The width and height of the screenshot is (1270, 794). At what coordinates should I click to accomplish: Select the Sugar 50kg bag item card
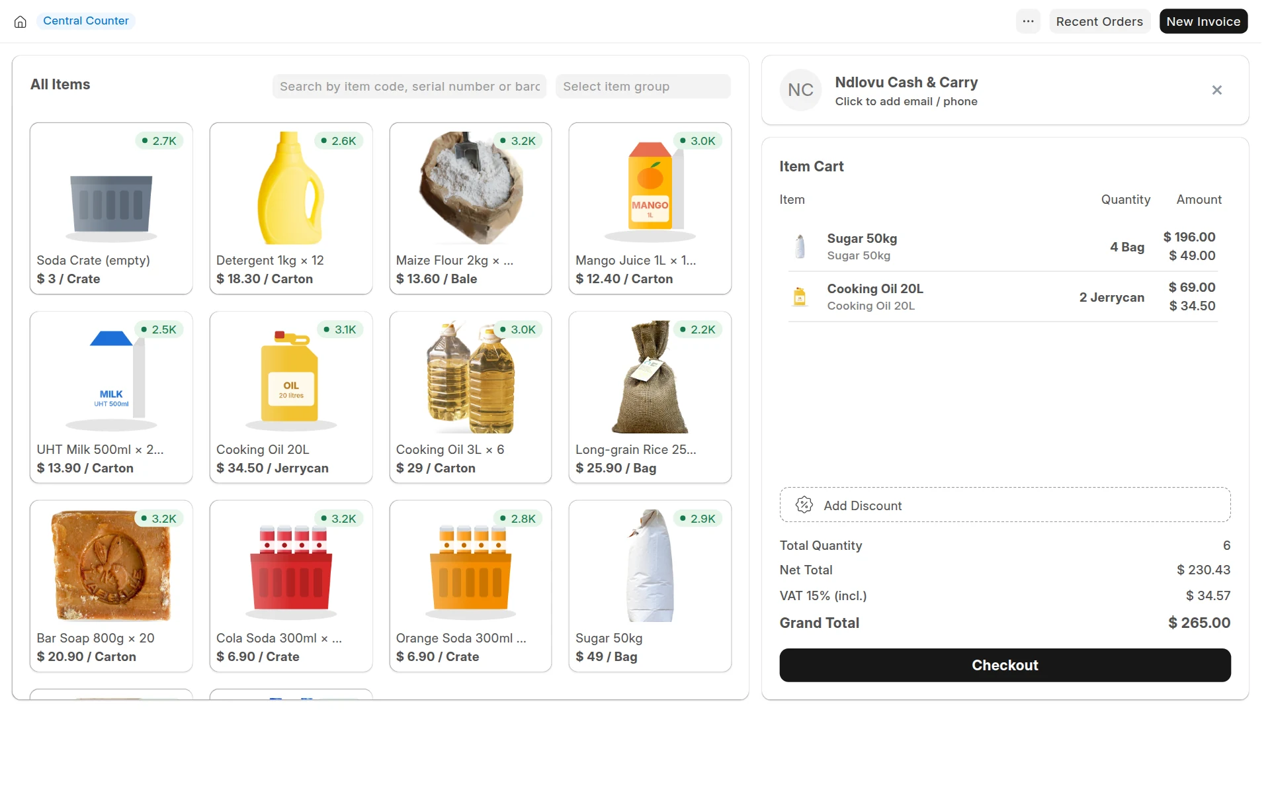pos(650,586)
